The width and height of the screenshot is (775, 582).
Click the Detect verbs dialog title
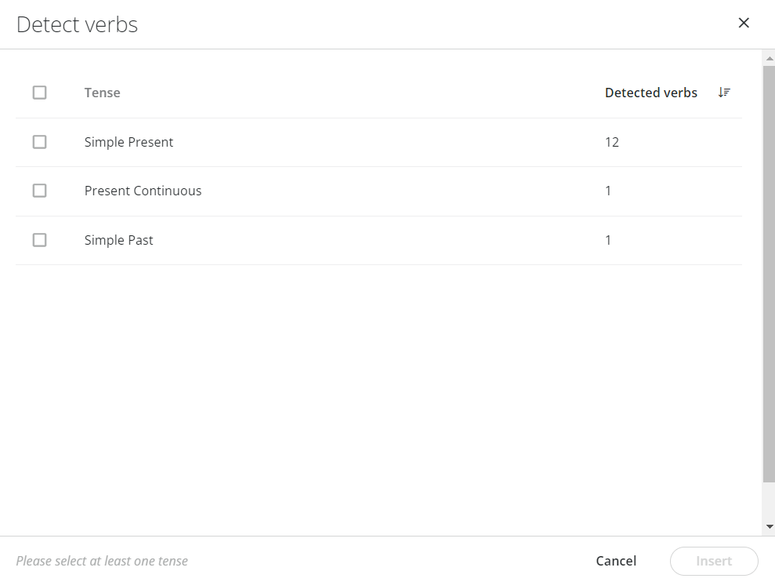[x=77, y=24]
